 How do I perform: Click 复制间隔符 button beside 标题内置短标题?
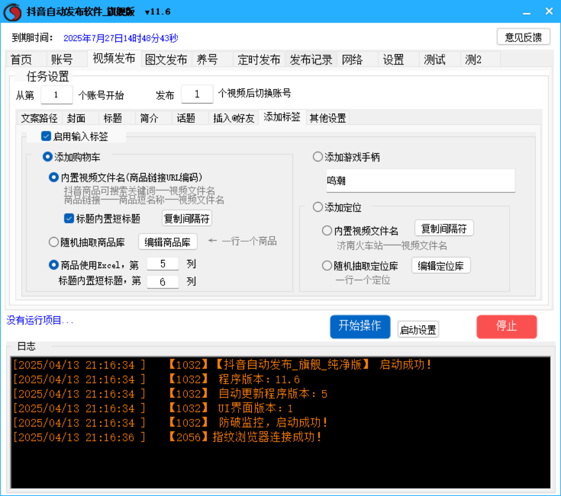(187, 218)
